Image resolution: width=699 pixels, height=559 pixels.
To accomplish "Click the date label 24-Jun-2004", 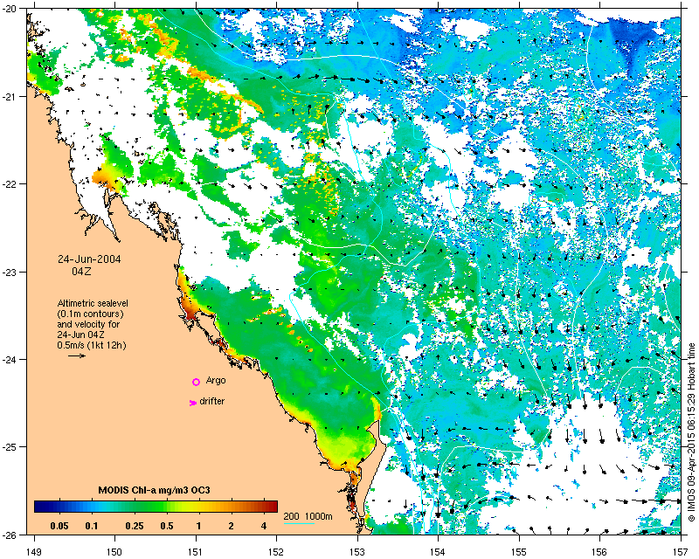I will coord(89,259).
